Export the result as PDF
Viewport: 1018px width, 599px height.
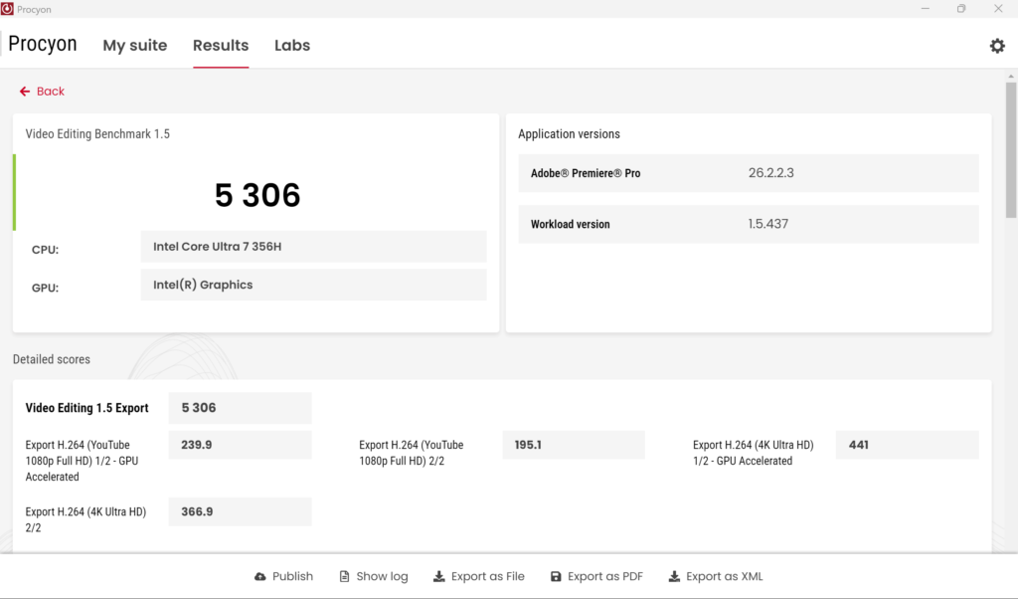pos(596,576)
